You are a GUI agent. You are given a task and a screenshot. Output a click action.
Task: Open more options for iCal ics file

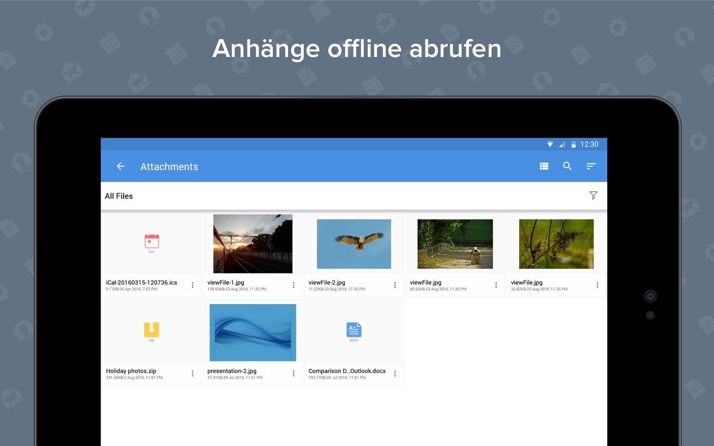coord(192,285)
